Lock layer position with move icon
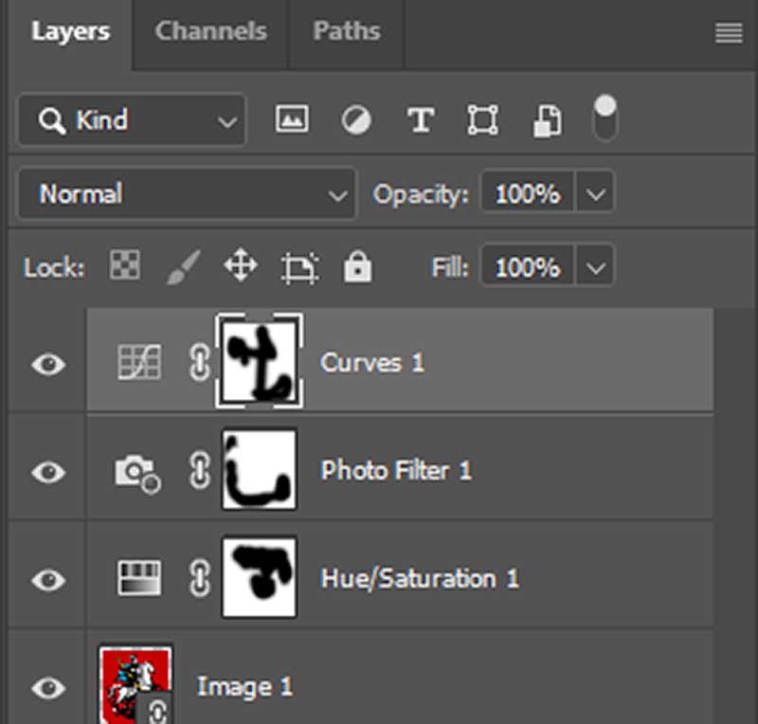 (241, 266)
